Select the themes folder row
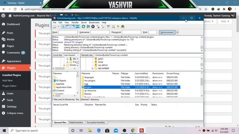 131,94
